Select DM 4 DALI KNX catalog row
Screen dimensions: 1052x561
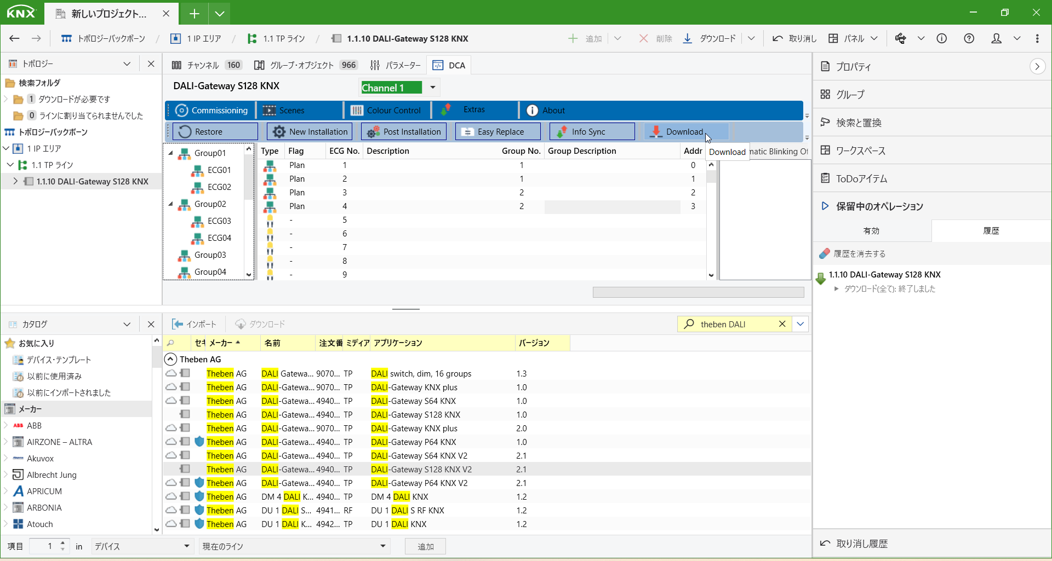(487, 496)
